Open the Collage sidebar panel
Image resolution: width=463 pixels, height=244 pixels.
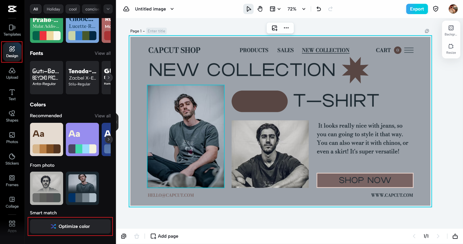coord(12,202)
